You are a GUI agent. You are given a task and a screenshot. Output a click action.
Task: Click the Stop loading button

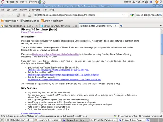click(x=24, y=15)
